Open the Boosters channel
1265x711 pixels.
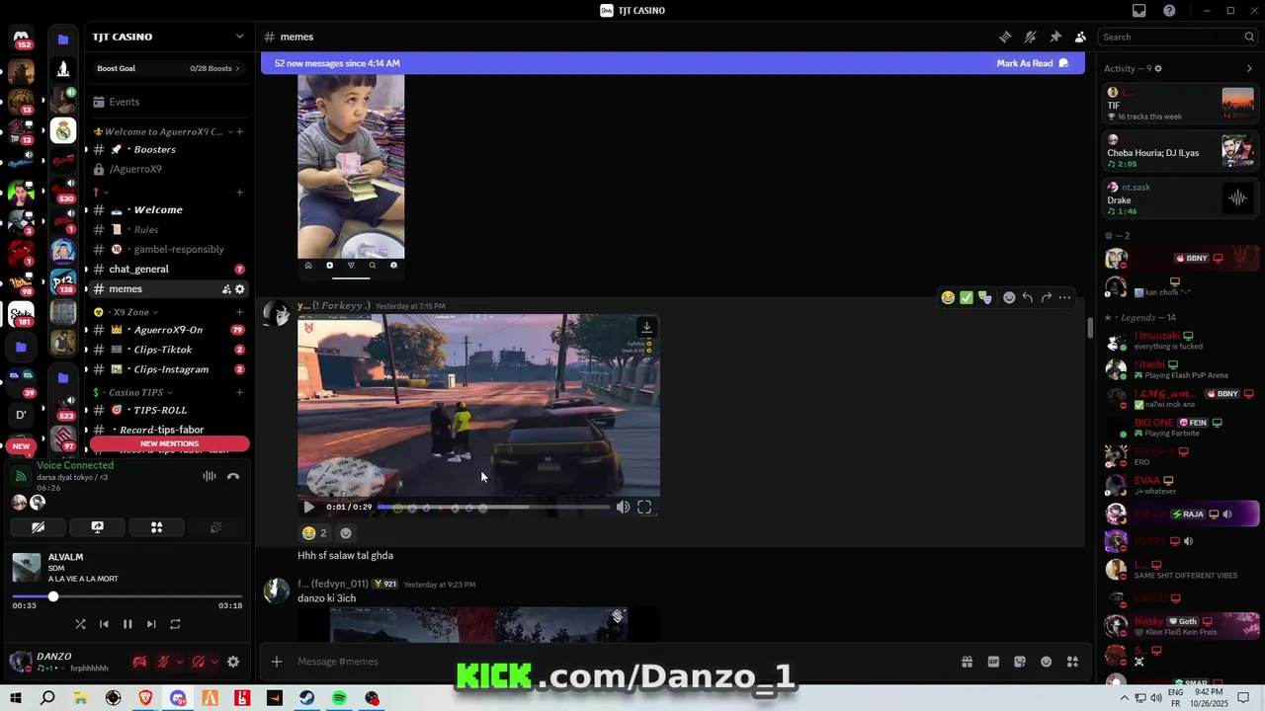click(x=168, y=149)
